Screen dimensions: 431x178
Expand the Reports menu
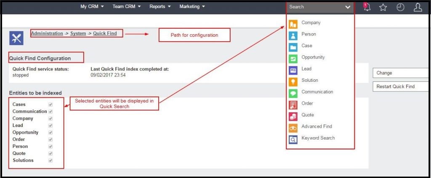(x=160, y=7)
